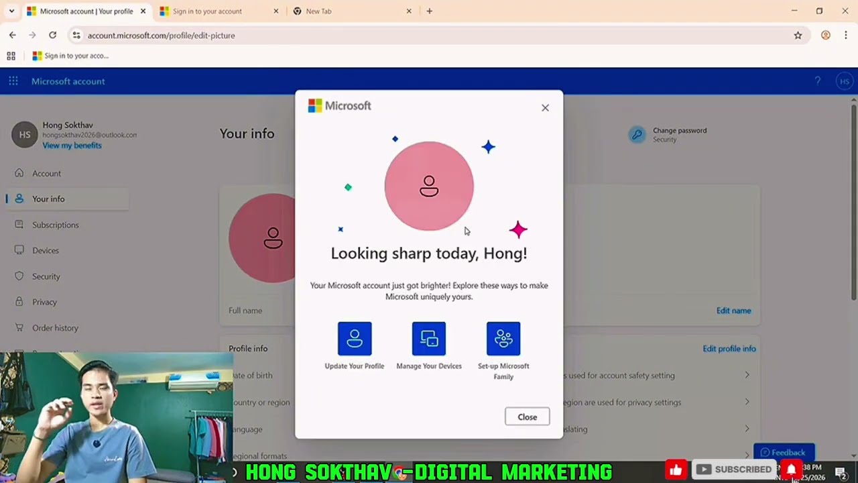Viewport: 858px width, 483px height.
Task: Open Subscriptions in the sidebar
Action: click(x=56, y=225)
